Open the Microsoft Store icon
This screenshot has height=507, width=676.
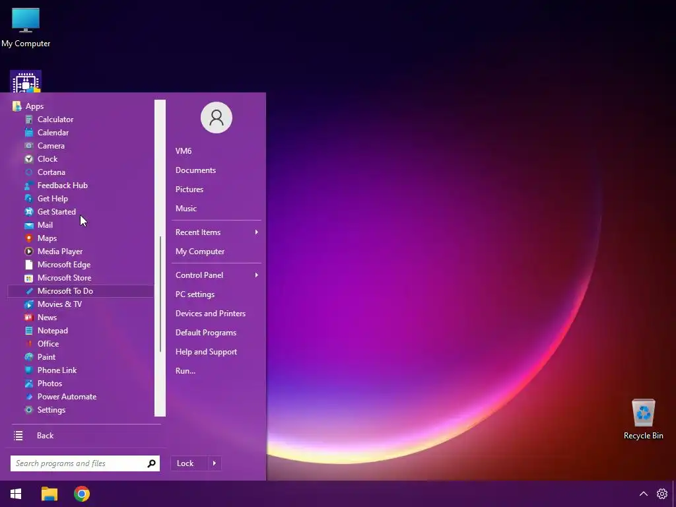(x=29, y=278)
